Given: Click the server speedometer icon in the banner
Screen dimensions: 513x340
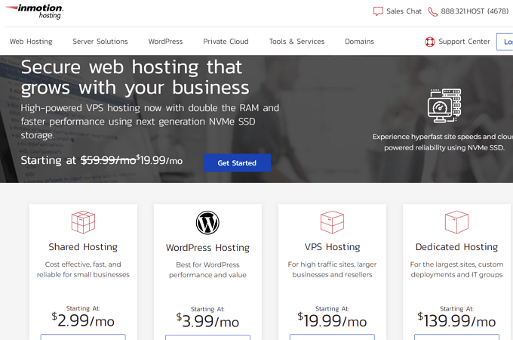Looking at the screenshot, I should 444,106.
